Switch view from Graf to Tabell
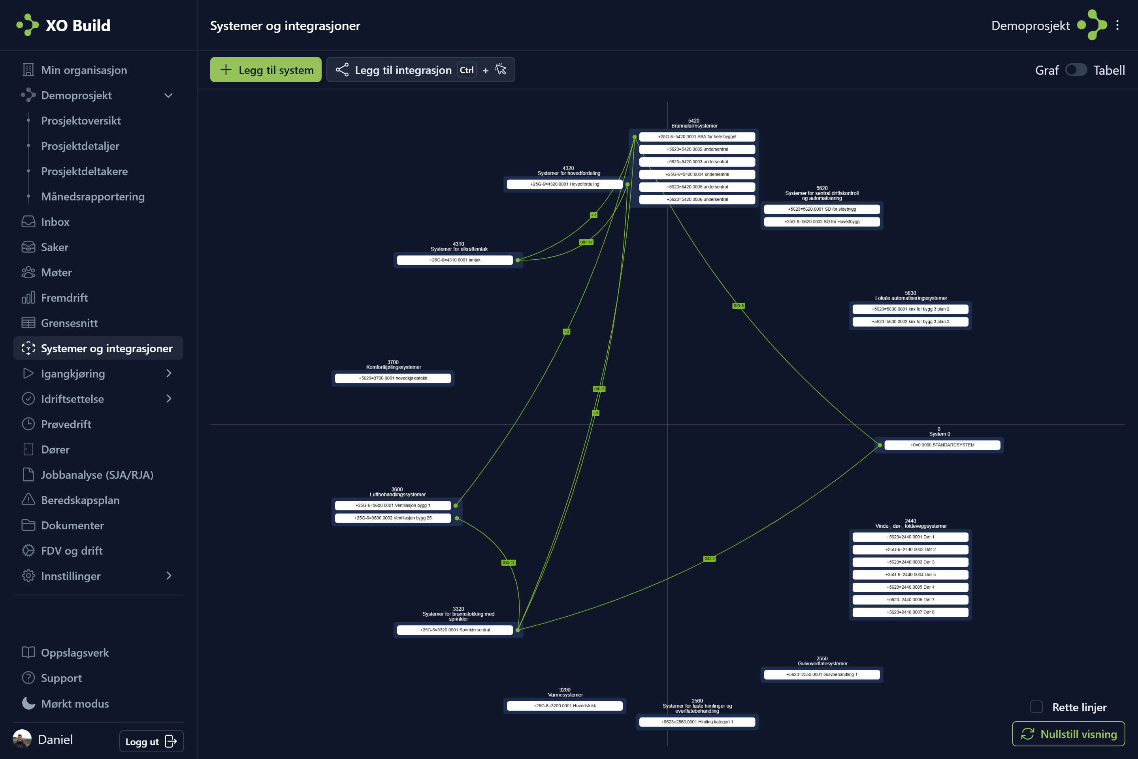Image resolution: width=1138 pixels, height=759 pixels. (1076, 70)
